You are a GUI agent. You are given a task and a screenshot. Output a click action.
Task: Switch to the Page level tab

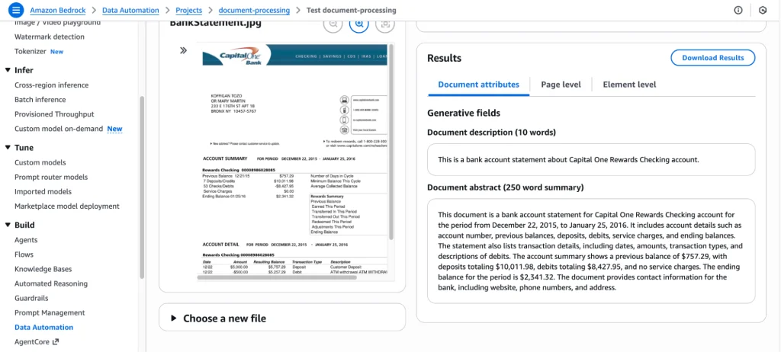click(561, 85)
